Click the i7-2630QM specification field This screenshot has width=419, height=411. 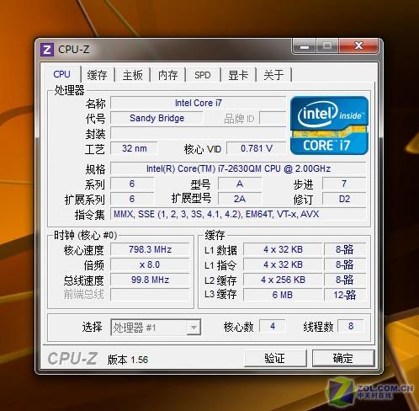tap(238, 168)
